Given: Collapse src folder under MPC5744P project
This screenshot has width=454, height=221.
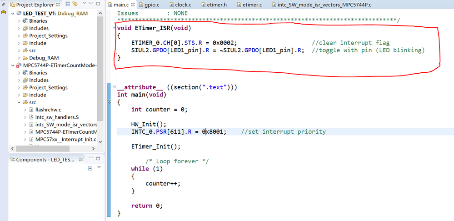Looking at the screenshot, I should pos(19,102).
